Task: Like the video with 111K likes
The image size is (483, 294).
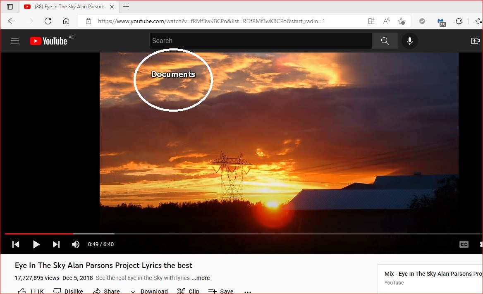Action: pyautogui.click(x=31, y=291)
